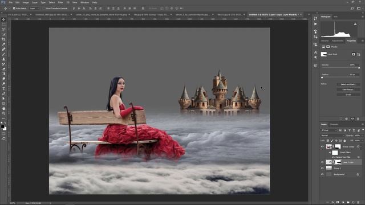The image size is (365, 205).
Task: Select the History Brush tool
Action: [x=3, y=64]
